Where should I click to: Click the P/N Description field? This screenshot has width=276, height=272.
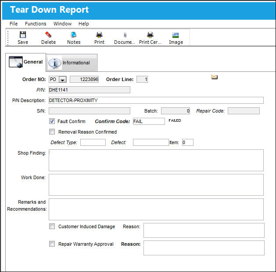click(156, 100)
